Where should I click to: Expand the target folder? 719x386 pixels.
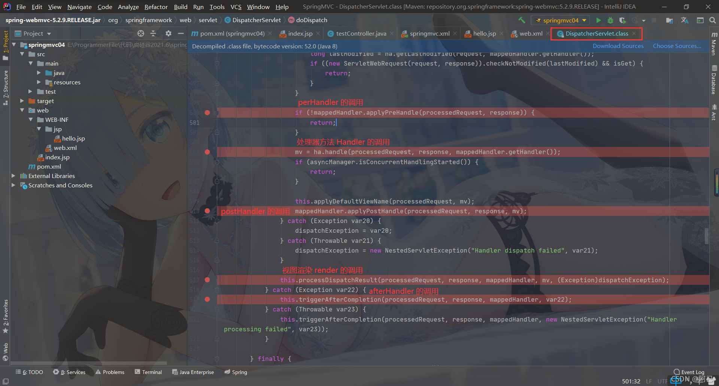point(22,101)
